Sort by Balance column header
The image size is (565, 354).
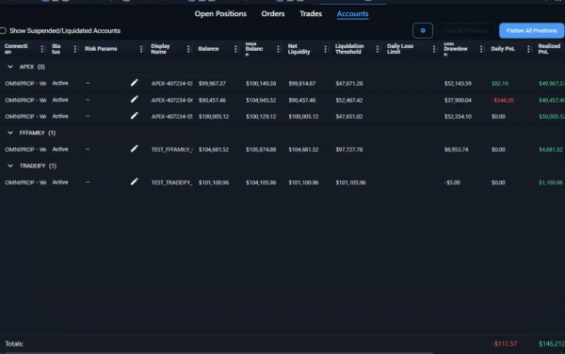tap(208, 49)
